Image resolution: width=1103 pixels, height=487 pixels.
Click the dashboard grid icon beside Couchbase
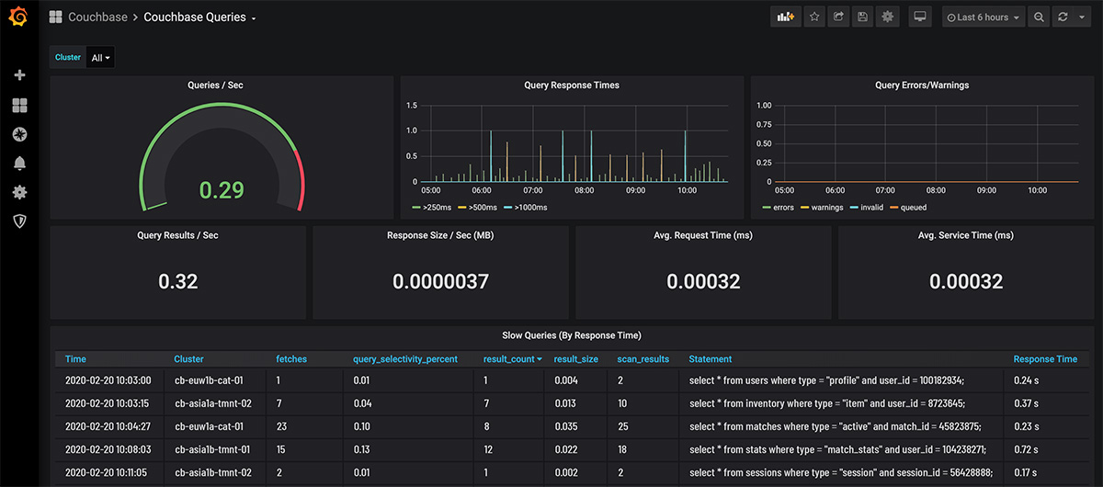[56, 17]
